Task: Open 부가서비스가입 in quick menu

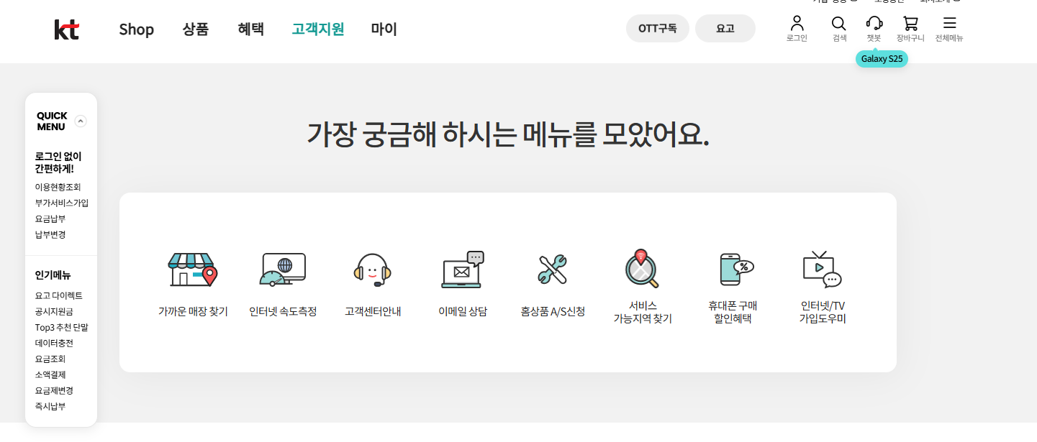Action: (x=62, y=203)
